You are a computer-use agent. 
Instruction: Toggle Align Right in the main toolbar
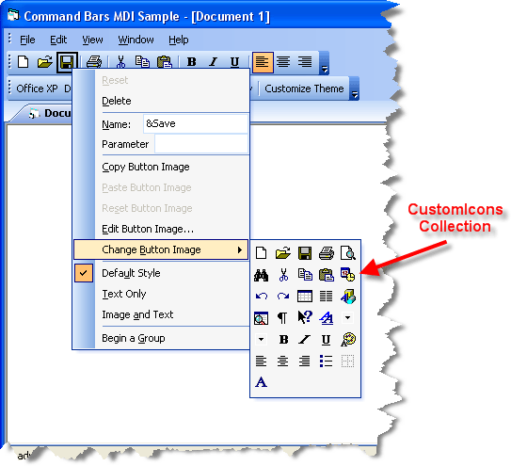pos(305,61)
